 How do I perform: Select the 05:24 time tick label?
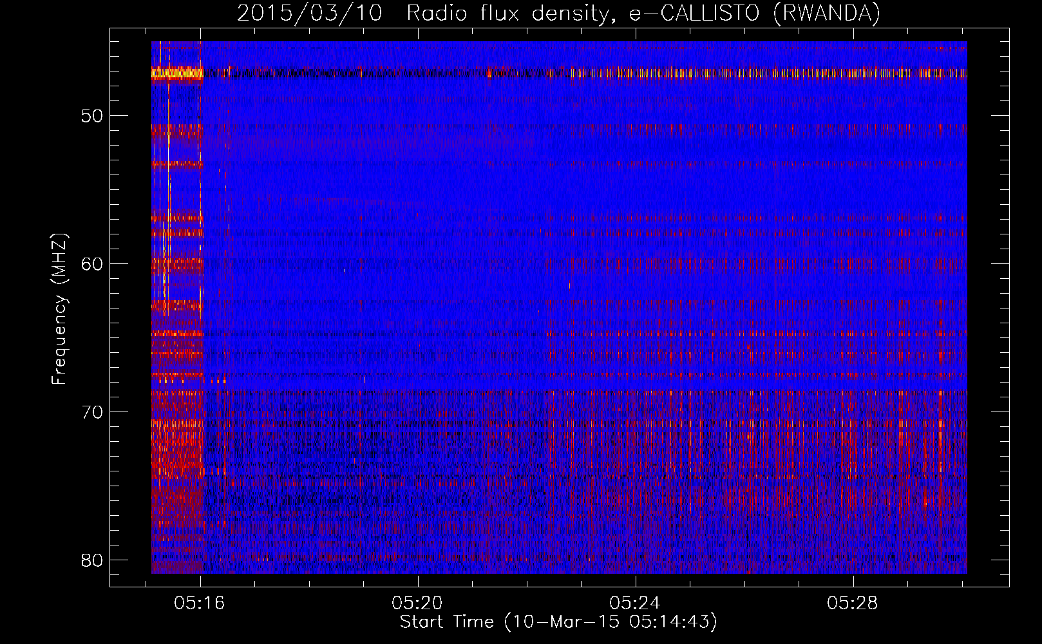(635, 603)
